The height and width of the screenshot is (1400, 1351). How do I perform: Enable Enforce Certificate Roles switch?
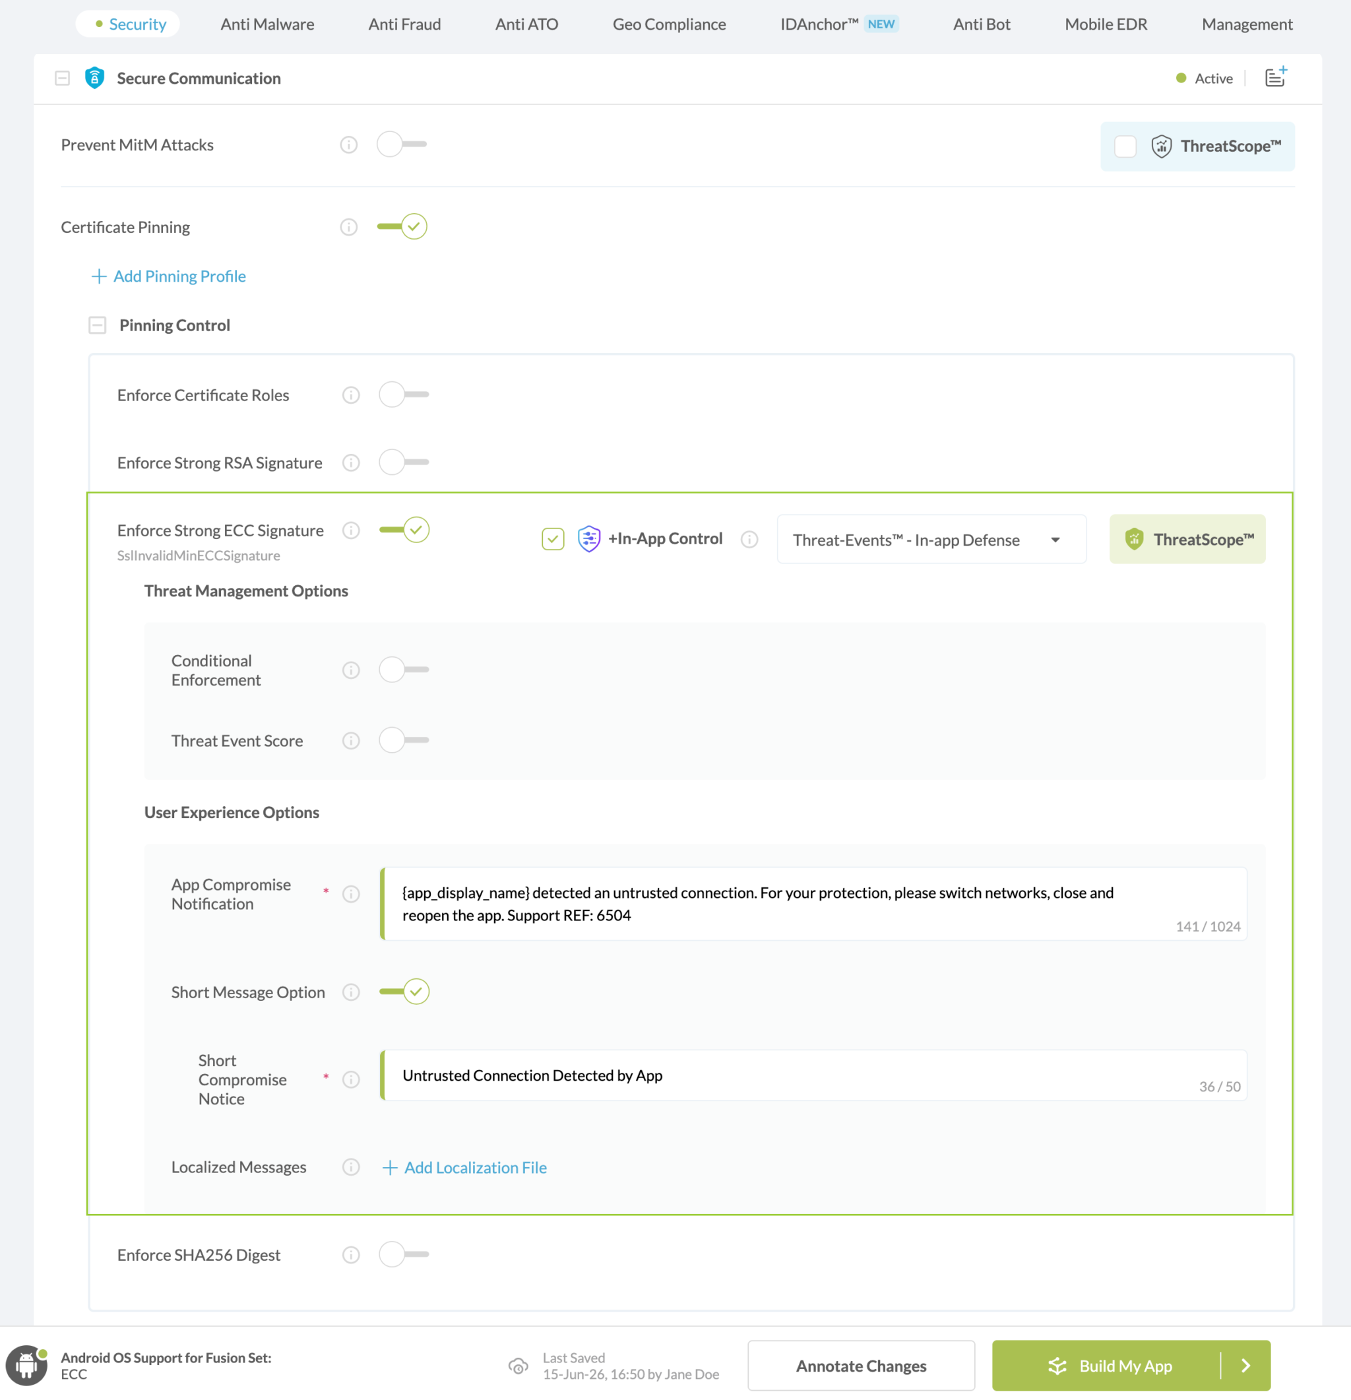404,395
